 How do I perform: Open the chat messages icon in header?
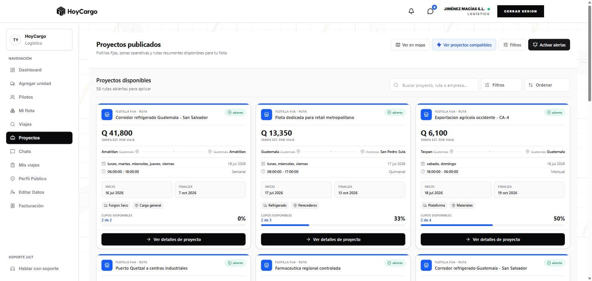pyautogui.click(x=430, y=11)
